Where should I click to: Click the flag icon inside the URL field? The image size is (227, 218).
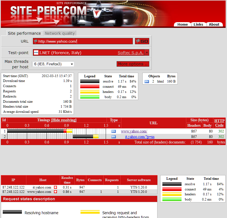click(36, 41)
